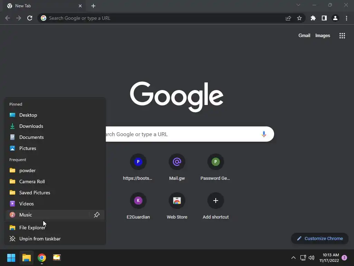
Task: Open the Google apps grid
Action: pos(342,36)
